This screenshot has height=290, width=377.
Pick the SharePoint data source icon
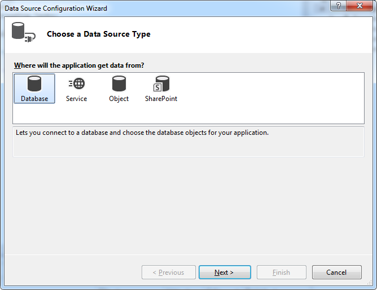[161, 84]
